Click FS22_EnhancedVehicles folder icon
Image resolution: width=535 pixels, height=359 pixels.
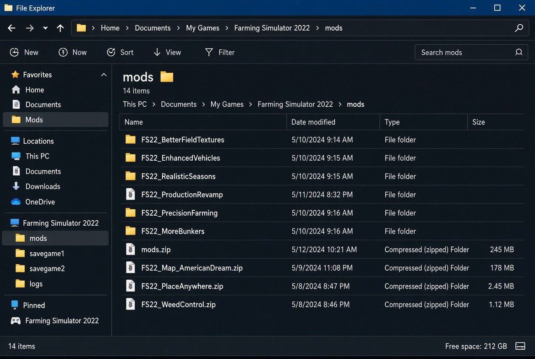pyautogui.click(x=131, y=158)
